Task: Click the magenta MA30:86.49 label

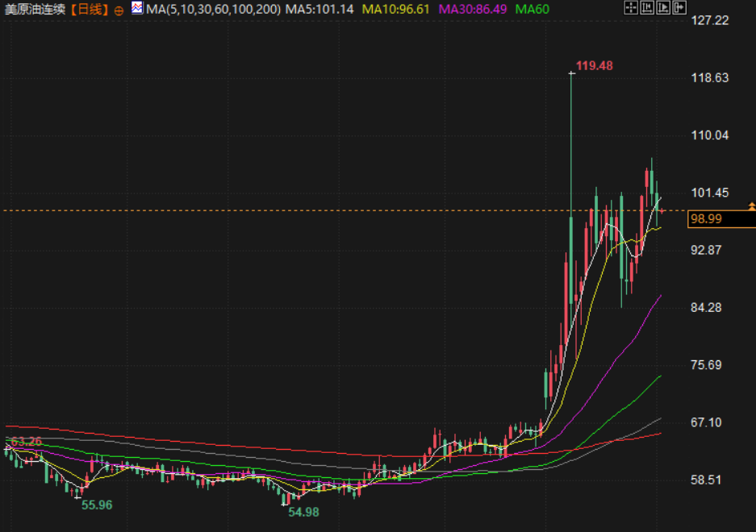Action: click(x=473, y=9)
